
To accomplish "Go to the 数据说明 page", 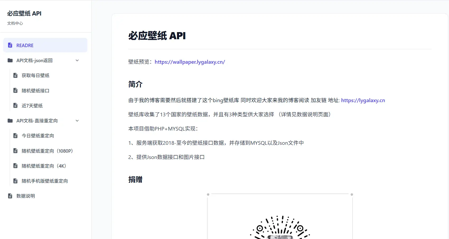I will pos(25,196).
